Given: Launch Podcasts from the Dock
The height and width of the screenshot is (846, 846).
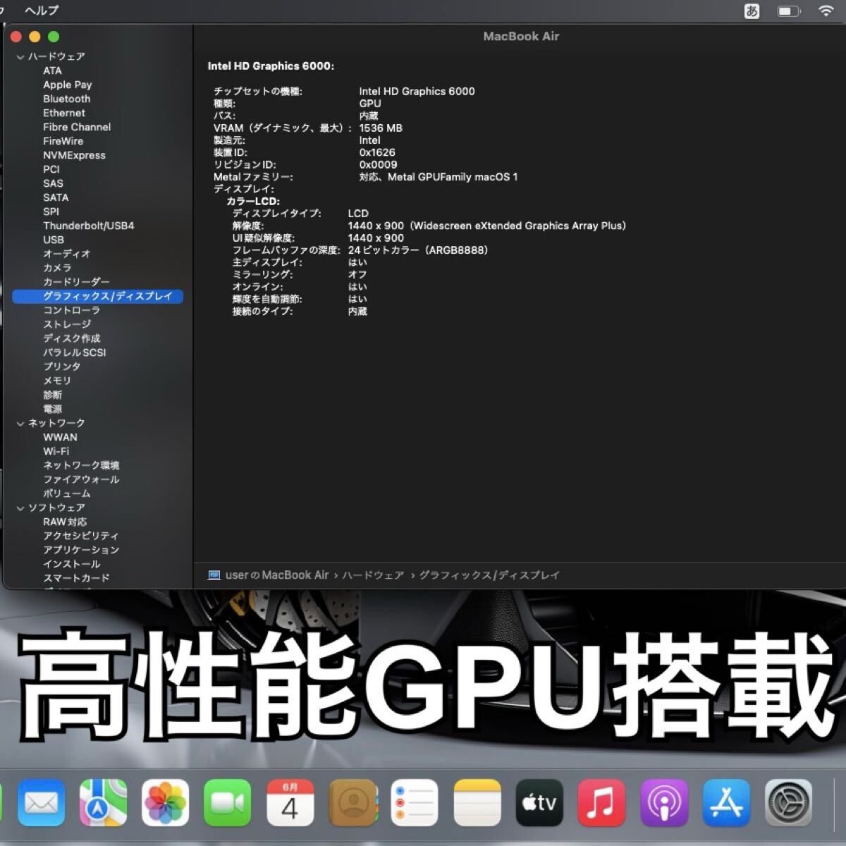Looking at the screenshot, I should (664, 802).
